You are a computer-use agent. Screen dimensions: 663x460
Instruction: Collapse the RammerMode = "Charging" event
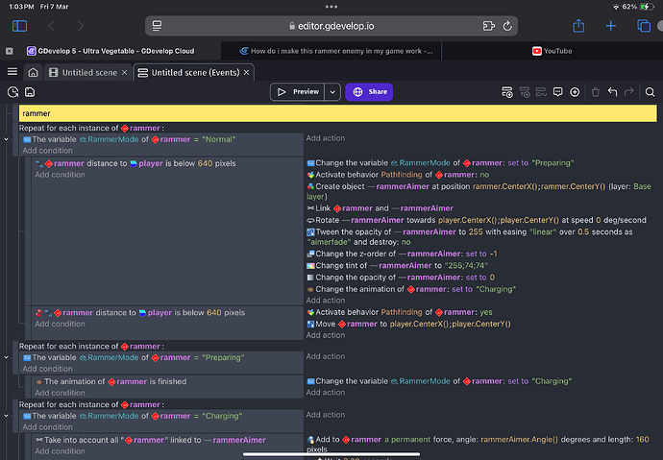tap(7, 416)
